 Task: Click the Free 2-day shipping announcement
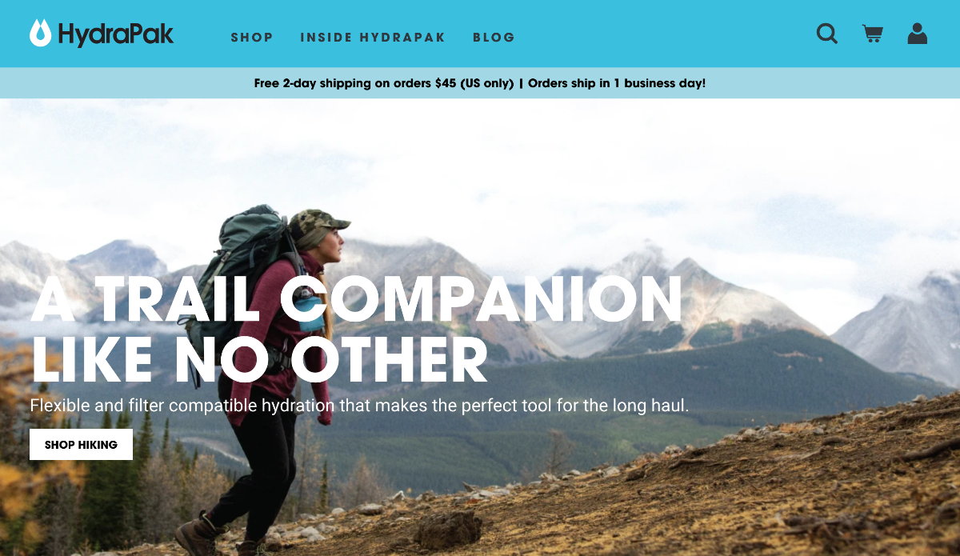pos(384,83)
